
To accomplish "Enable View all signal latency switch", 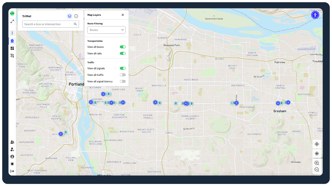I will pos(123,82).
